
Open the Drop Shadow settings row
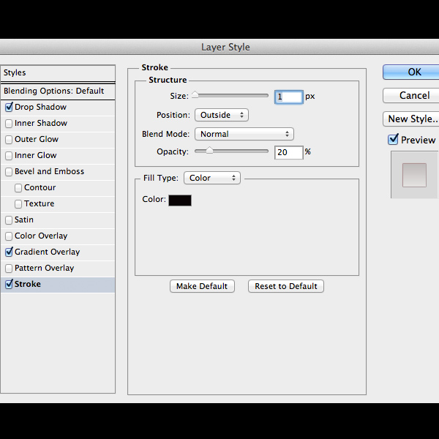pos(58,108)
